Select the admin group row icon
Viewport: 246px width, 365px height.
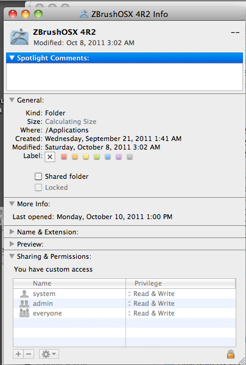coord(24,303)
